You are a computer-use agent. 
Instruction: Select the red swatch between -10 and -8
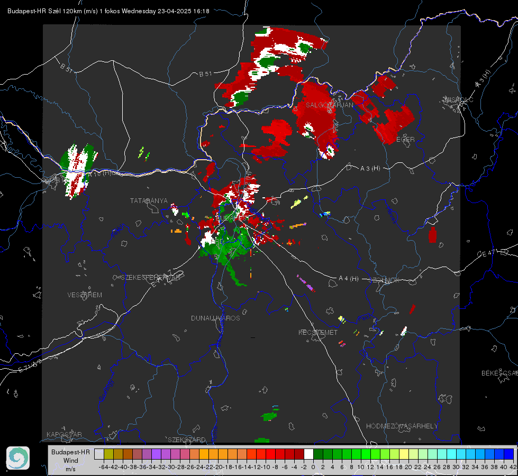pyautogui.click(x=270, y=454)
